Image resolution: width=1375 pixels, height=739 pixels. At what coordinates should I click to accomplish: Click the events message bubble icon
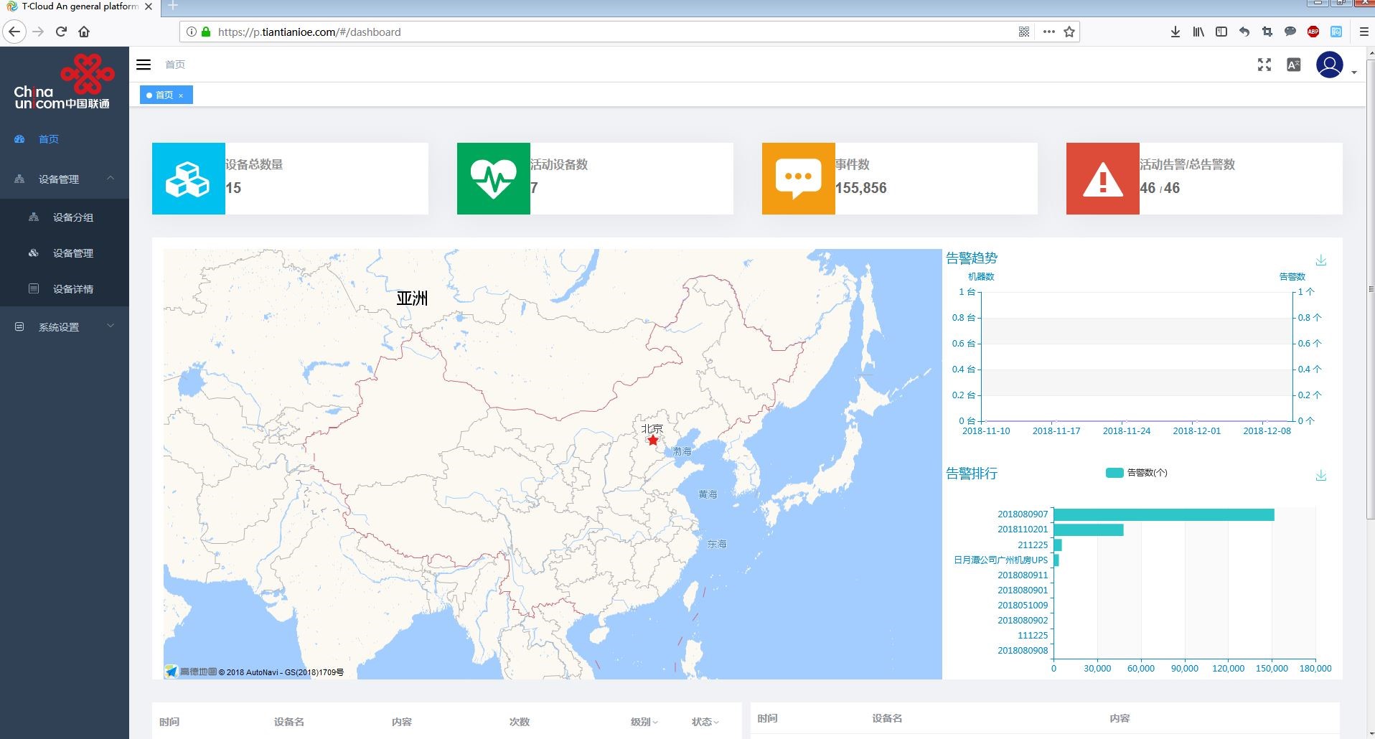(x=798, y=178)
